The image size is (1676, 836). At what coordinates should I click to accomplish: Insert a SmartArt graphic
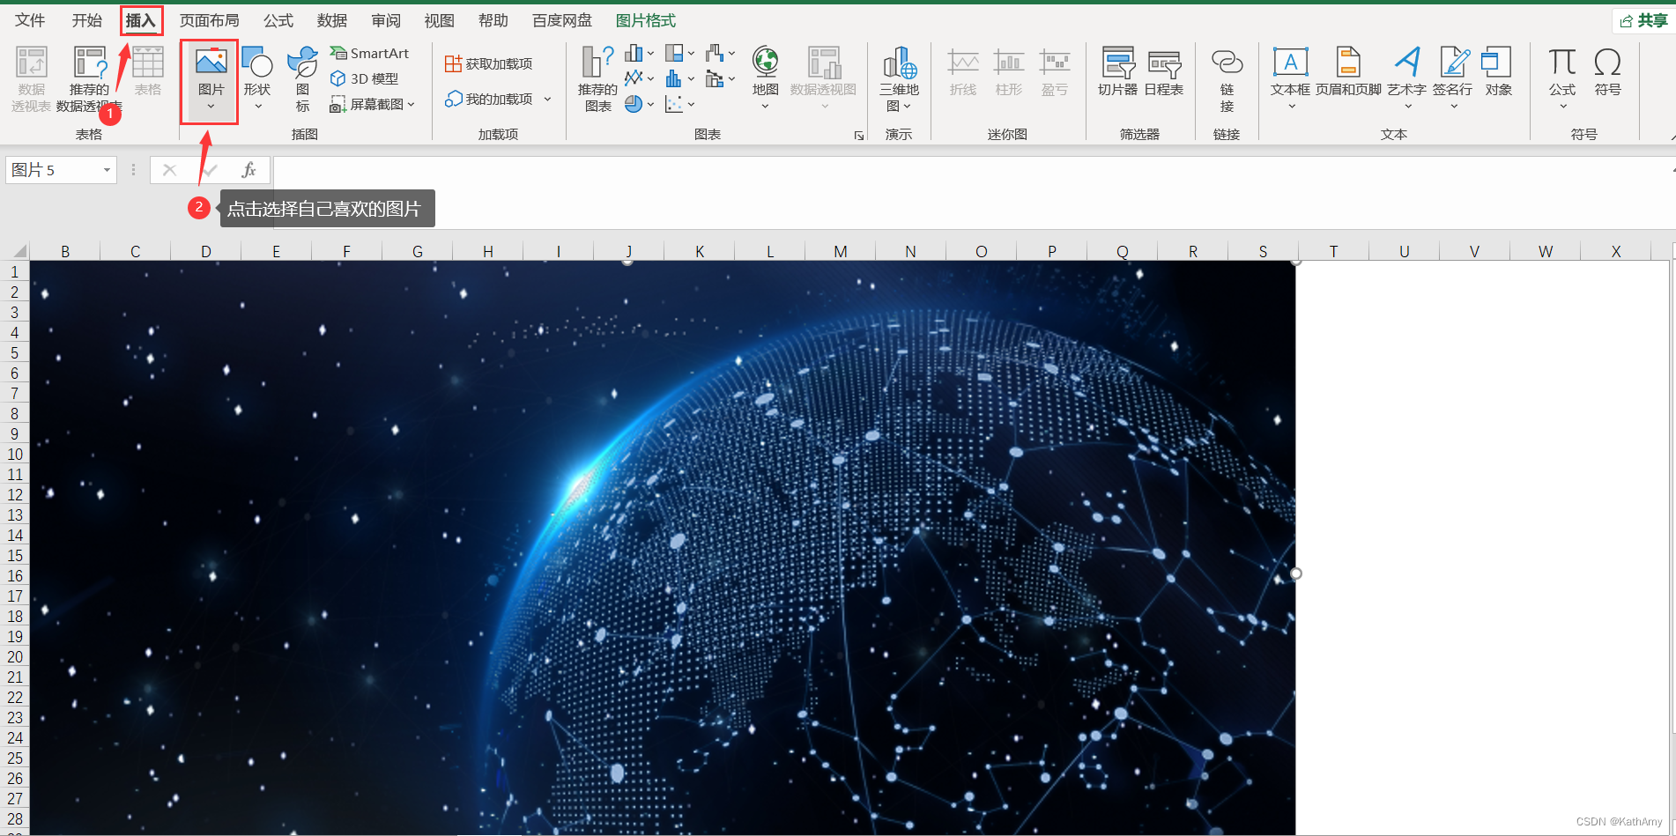coord(369,53)
